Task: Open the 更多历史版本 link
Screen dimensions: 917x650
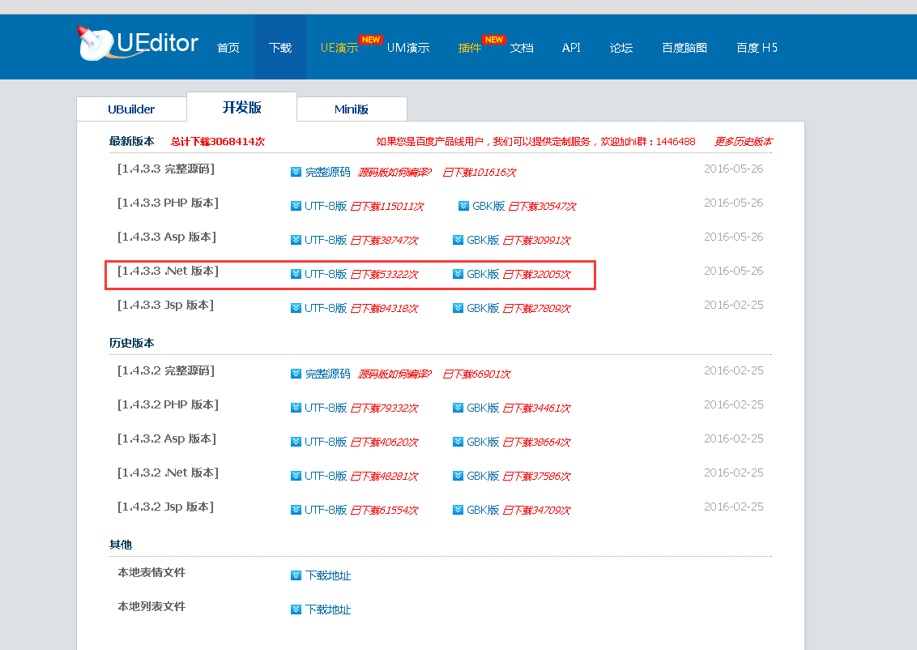Action: [744, 142]
